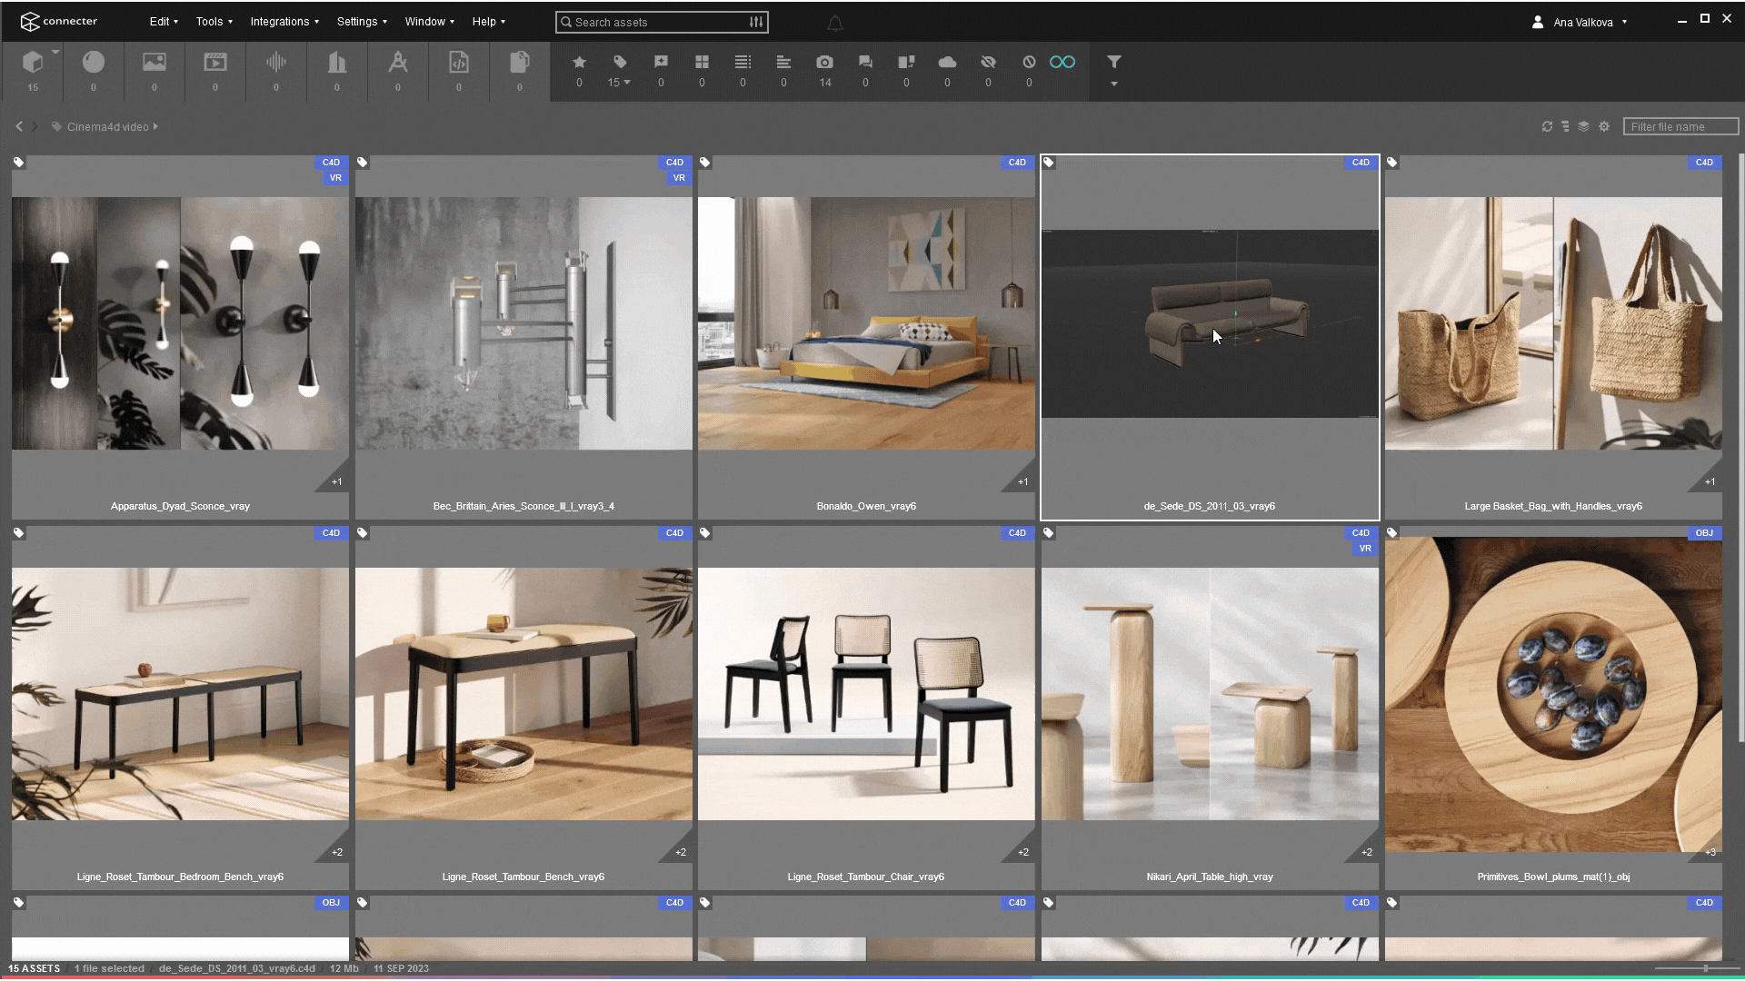Click the Connecter logo
Screen dimensions: 1745x981
pyautogui.click(x=59, y=21)
